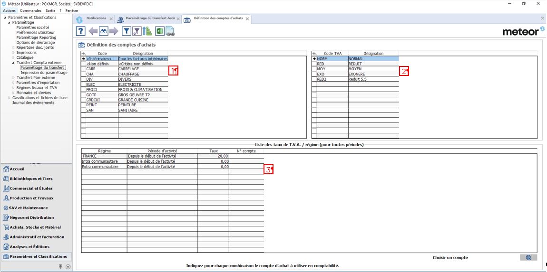This screenshot has width=547, height=272.
Task: Open Commercial et Études module
Action: (x=36, y=188)
